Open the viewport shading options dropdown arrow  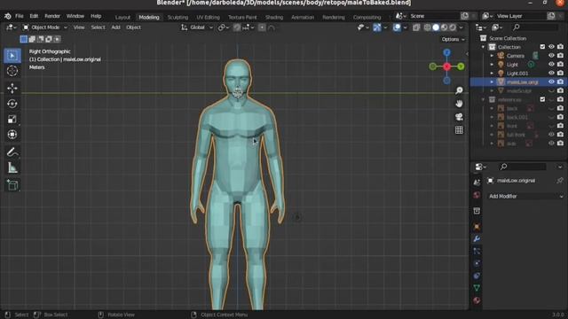click(x=461, y=27)
